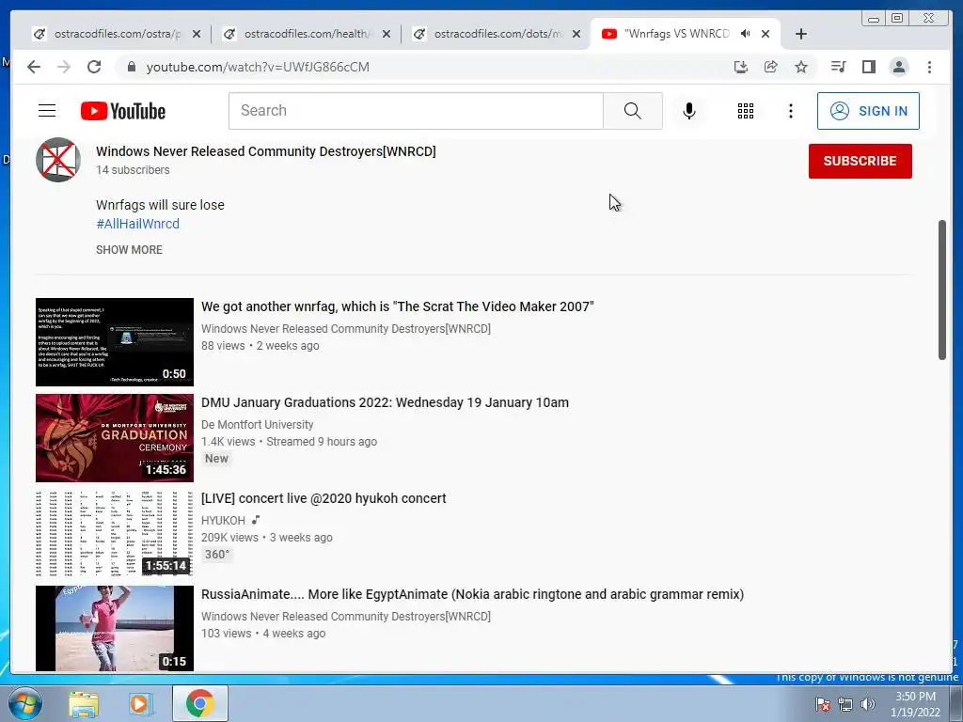The height and width of the screenshot is (722, 963).
Task: Open the HYUKOH channel link
Action: click(x=223, y=520)
